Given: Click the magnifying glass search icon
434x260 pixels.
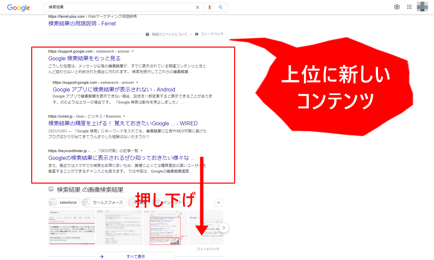Looking at the screenshot, I should [x=220, y=7].
